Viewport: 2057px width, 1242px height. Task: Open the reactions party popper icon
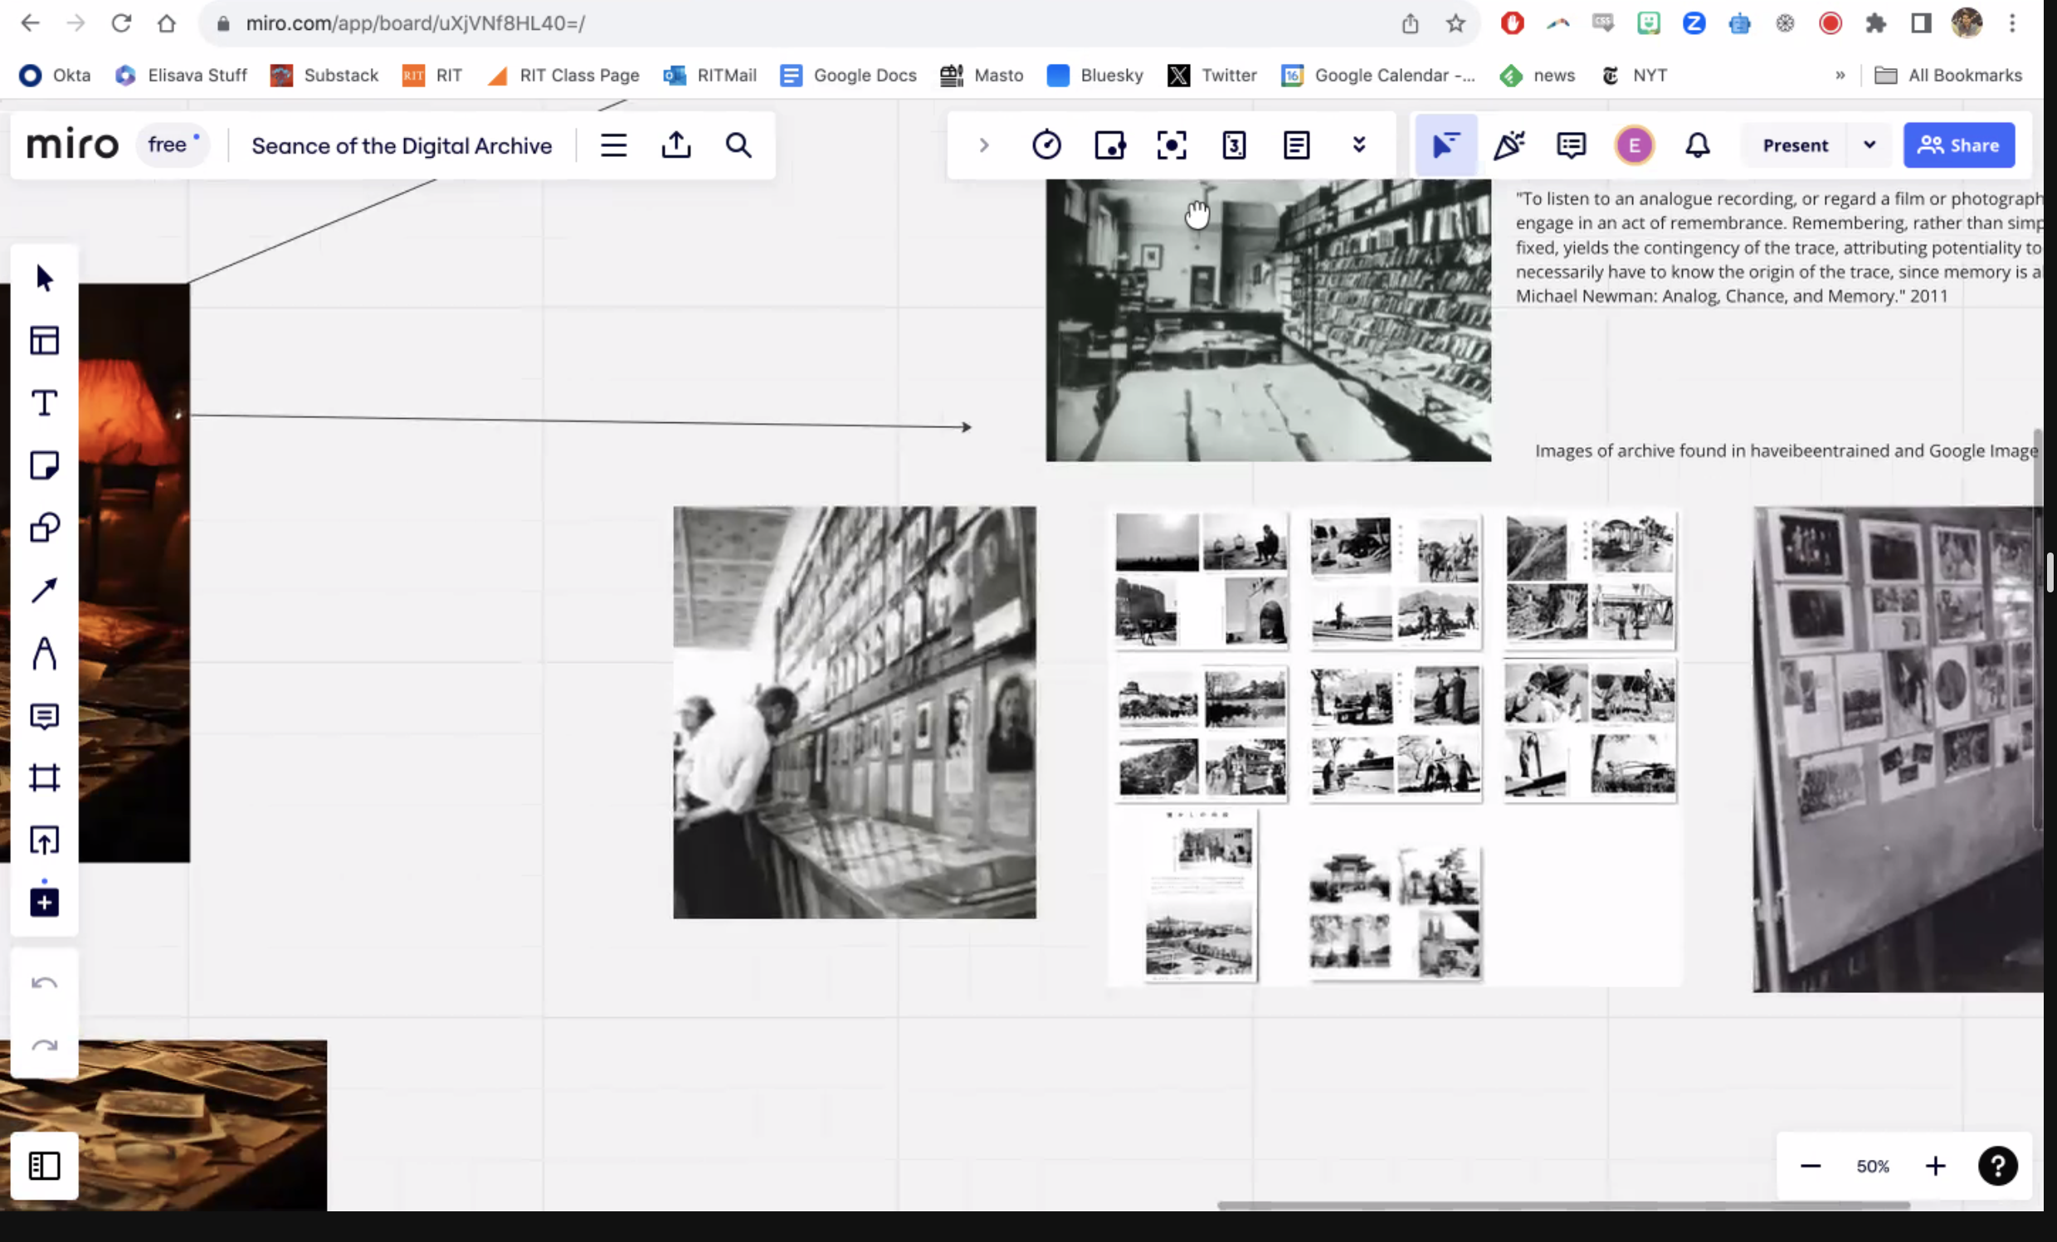click(x=1509, y=145)
